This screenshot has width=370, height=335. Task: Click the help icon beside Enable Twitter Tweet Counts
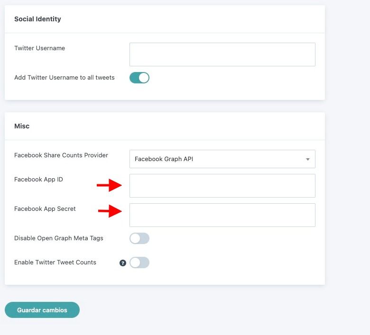(x=123, y=263)
